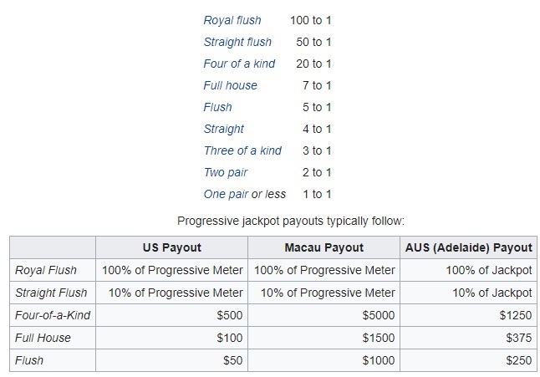Select the $1250 Adelaide payout cell

coord(515,315)
